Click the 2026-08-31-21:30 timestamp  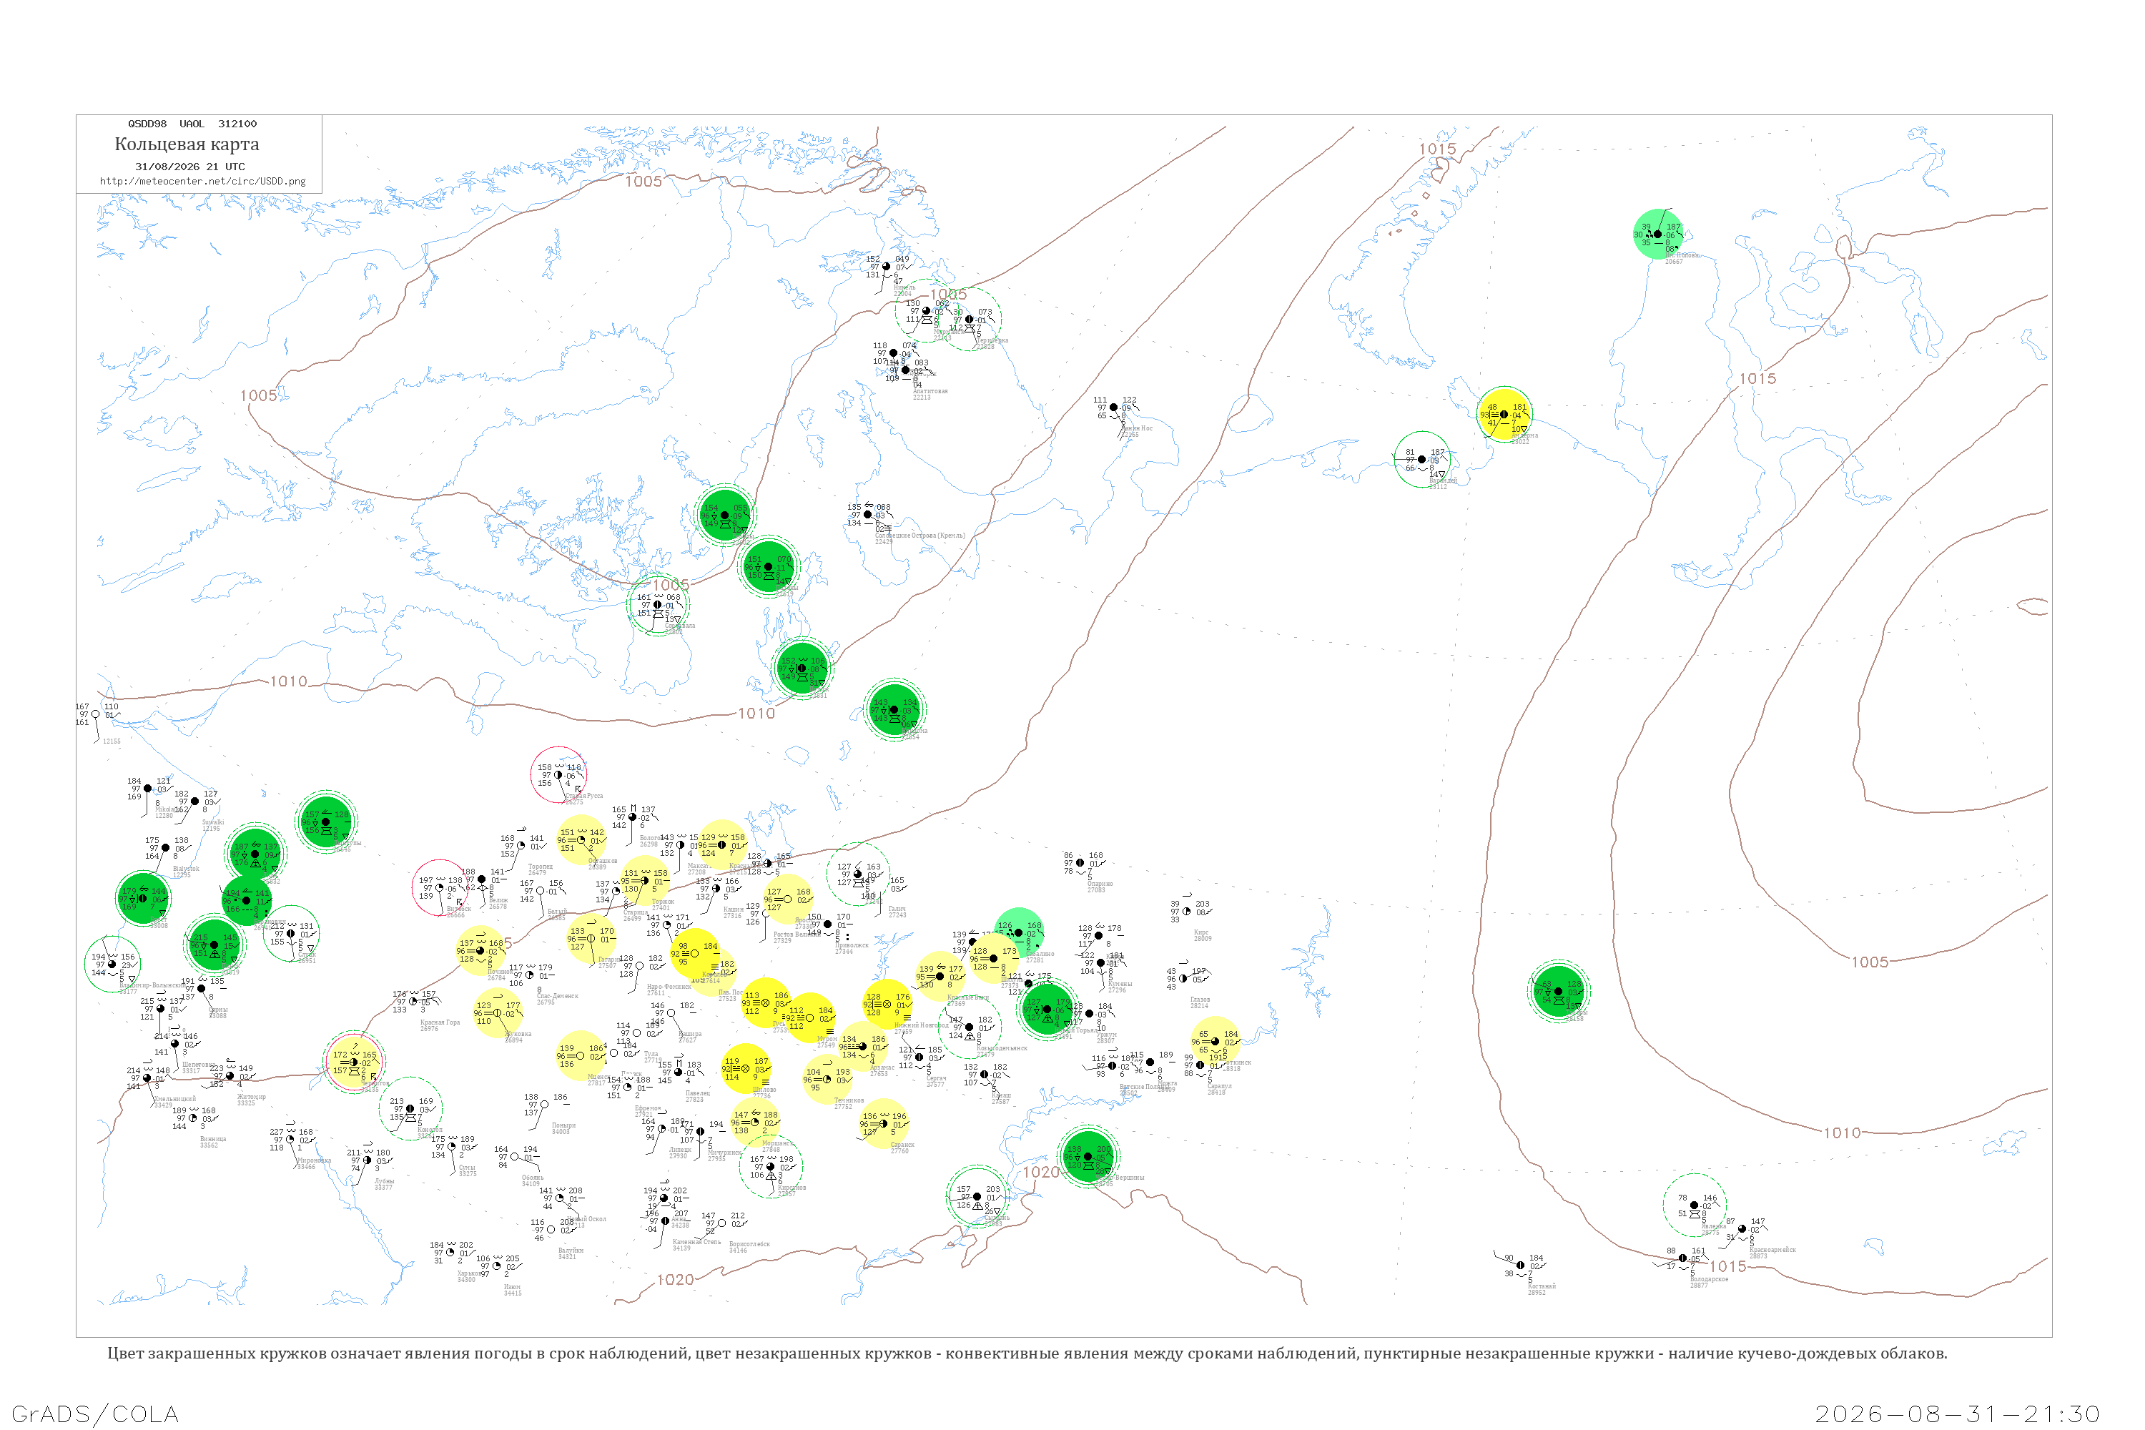pos(1957,1414)
